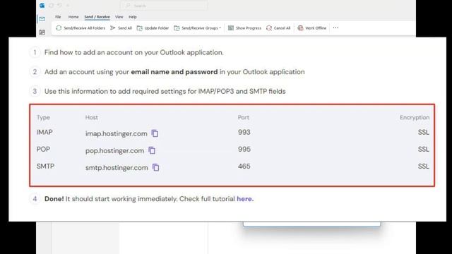The image size is (452, 254).
Task: Click the Outlook app logo icon
Action: coord(42,6)
